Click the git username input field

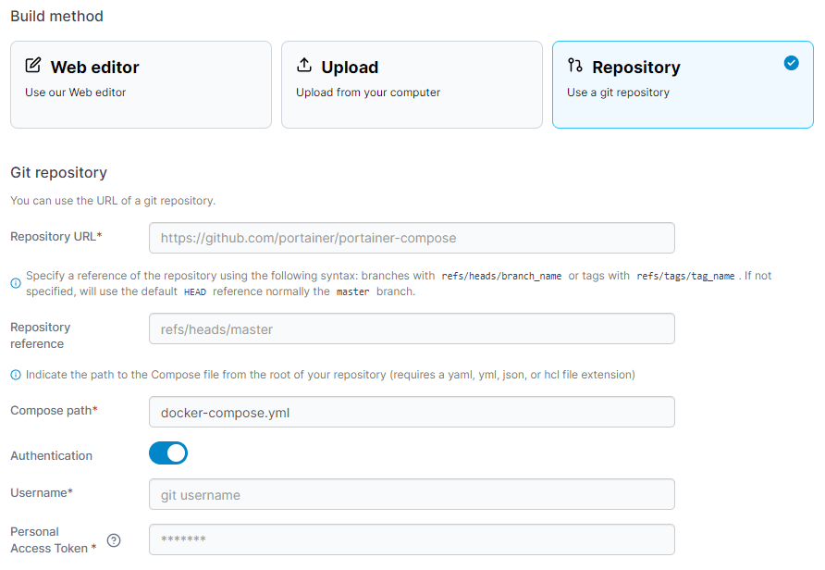412,494
